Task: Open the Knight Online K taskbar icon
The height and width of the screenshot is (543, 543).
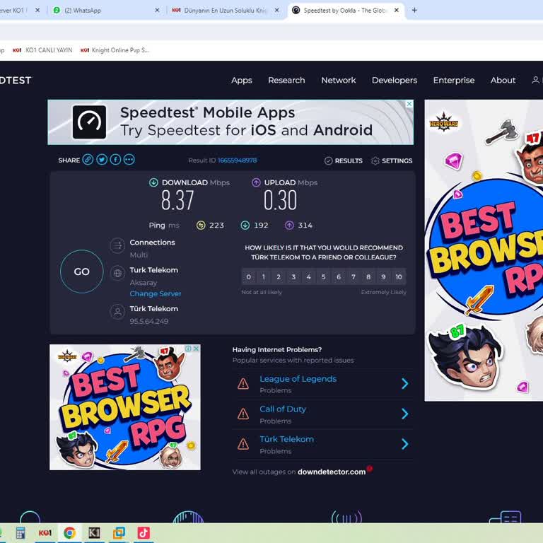Action: [94, 532]
